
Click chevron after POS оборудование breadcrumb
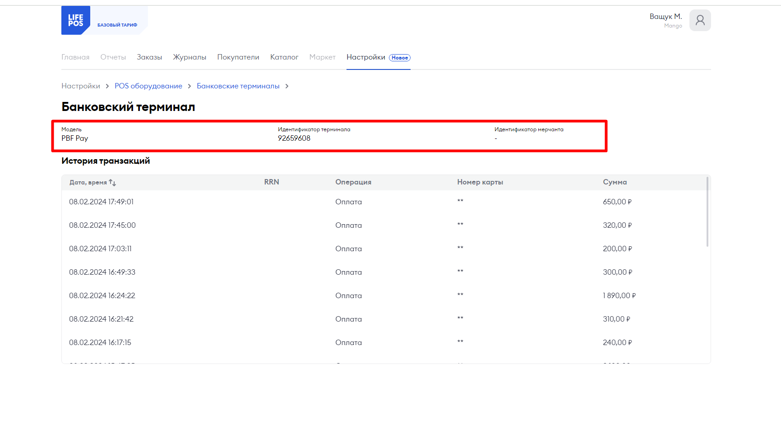pos(189,86)
